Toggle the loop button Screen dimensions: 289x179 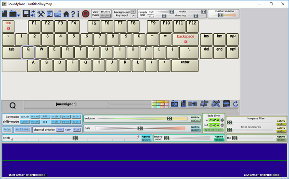click(7, 129)
